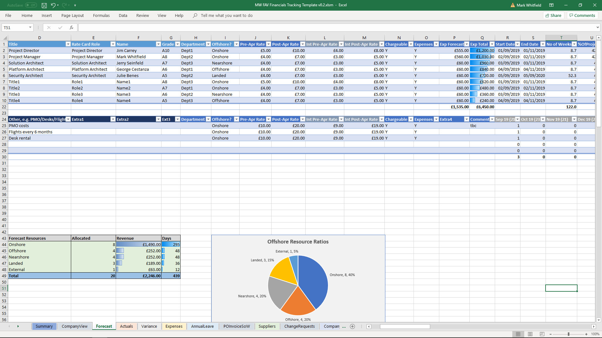Click the Share button

coord(553,15)
